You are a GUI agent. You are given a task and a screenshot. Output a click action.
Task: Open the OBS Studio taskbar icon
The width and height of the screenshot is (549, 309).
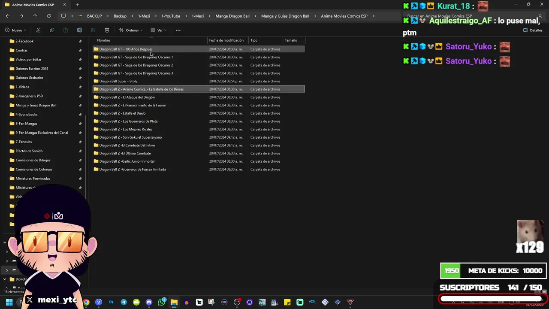(x=237, y=302)
